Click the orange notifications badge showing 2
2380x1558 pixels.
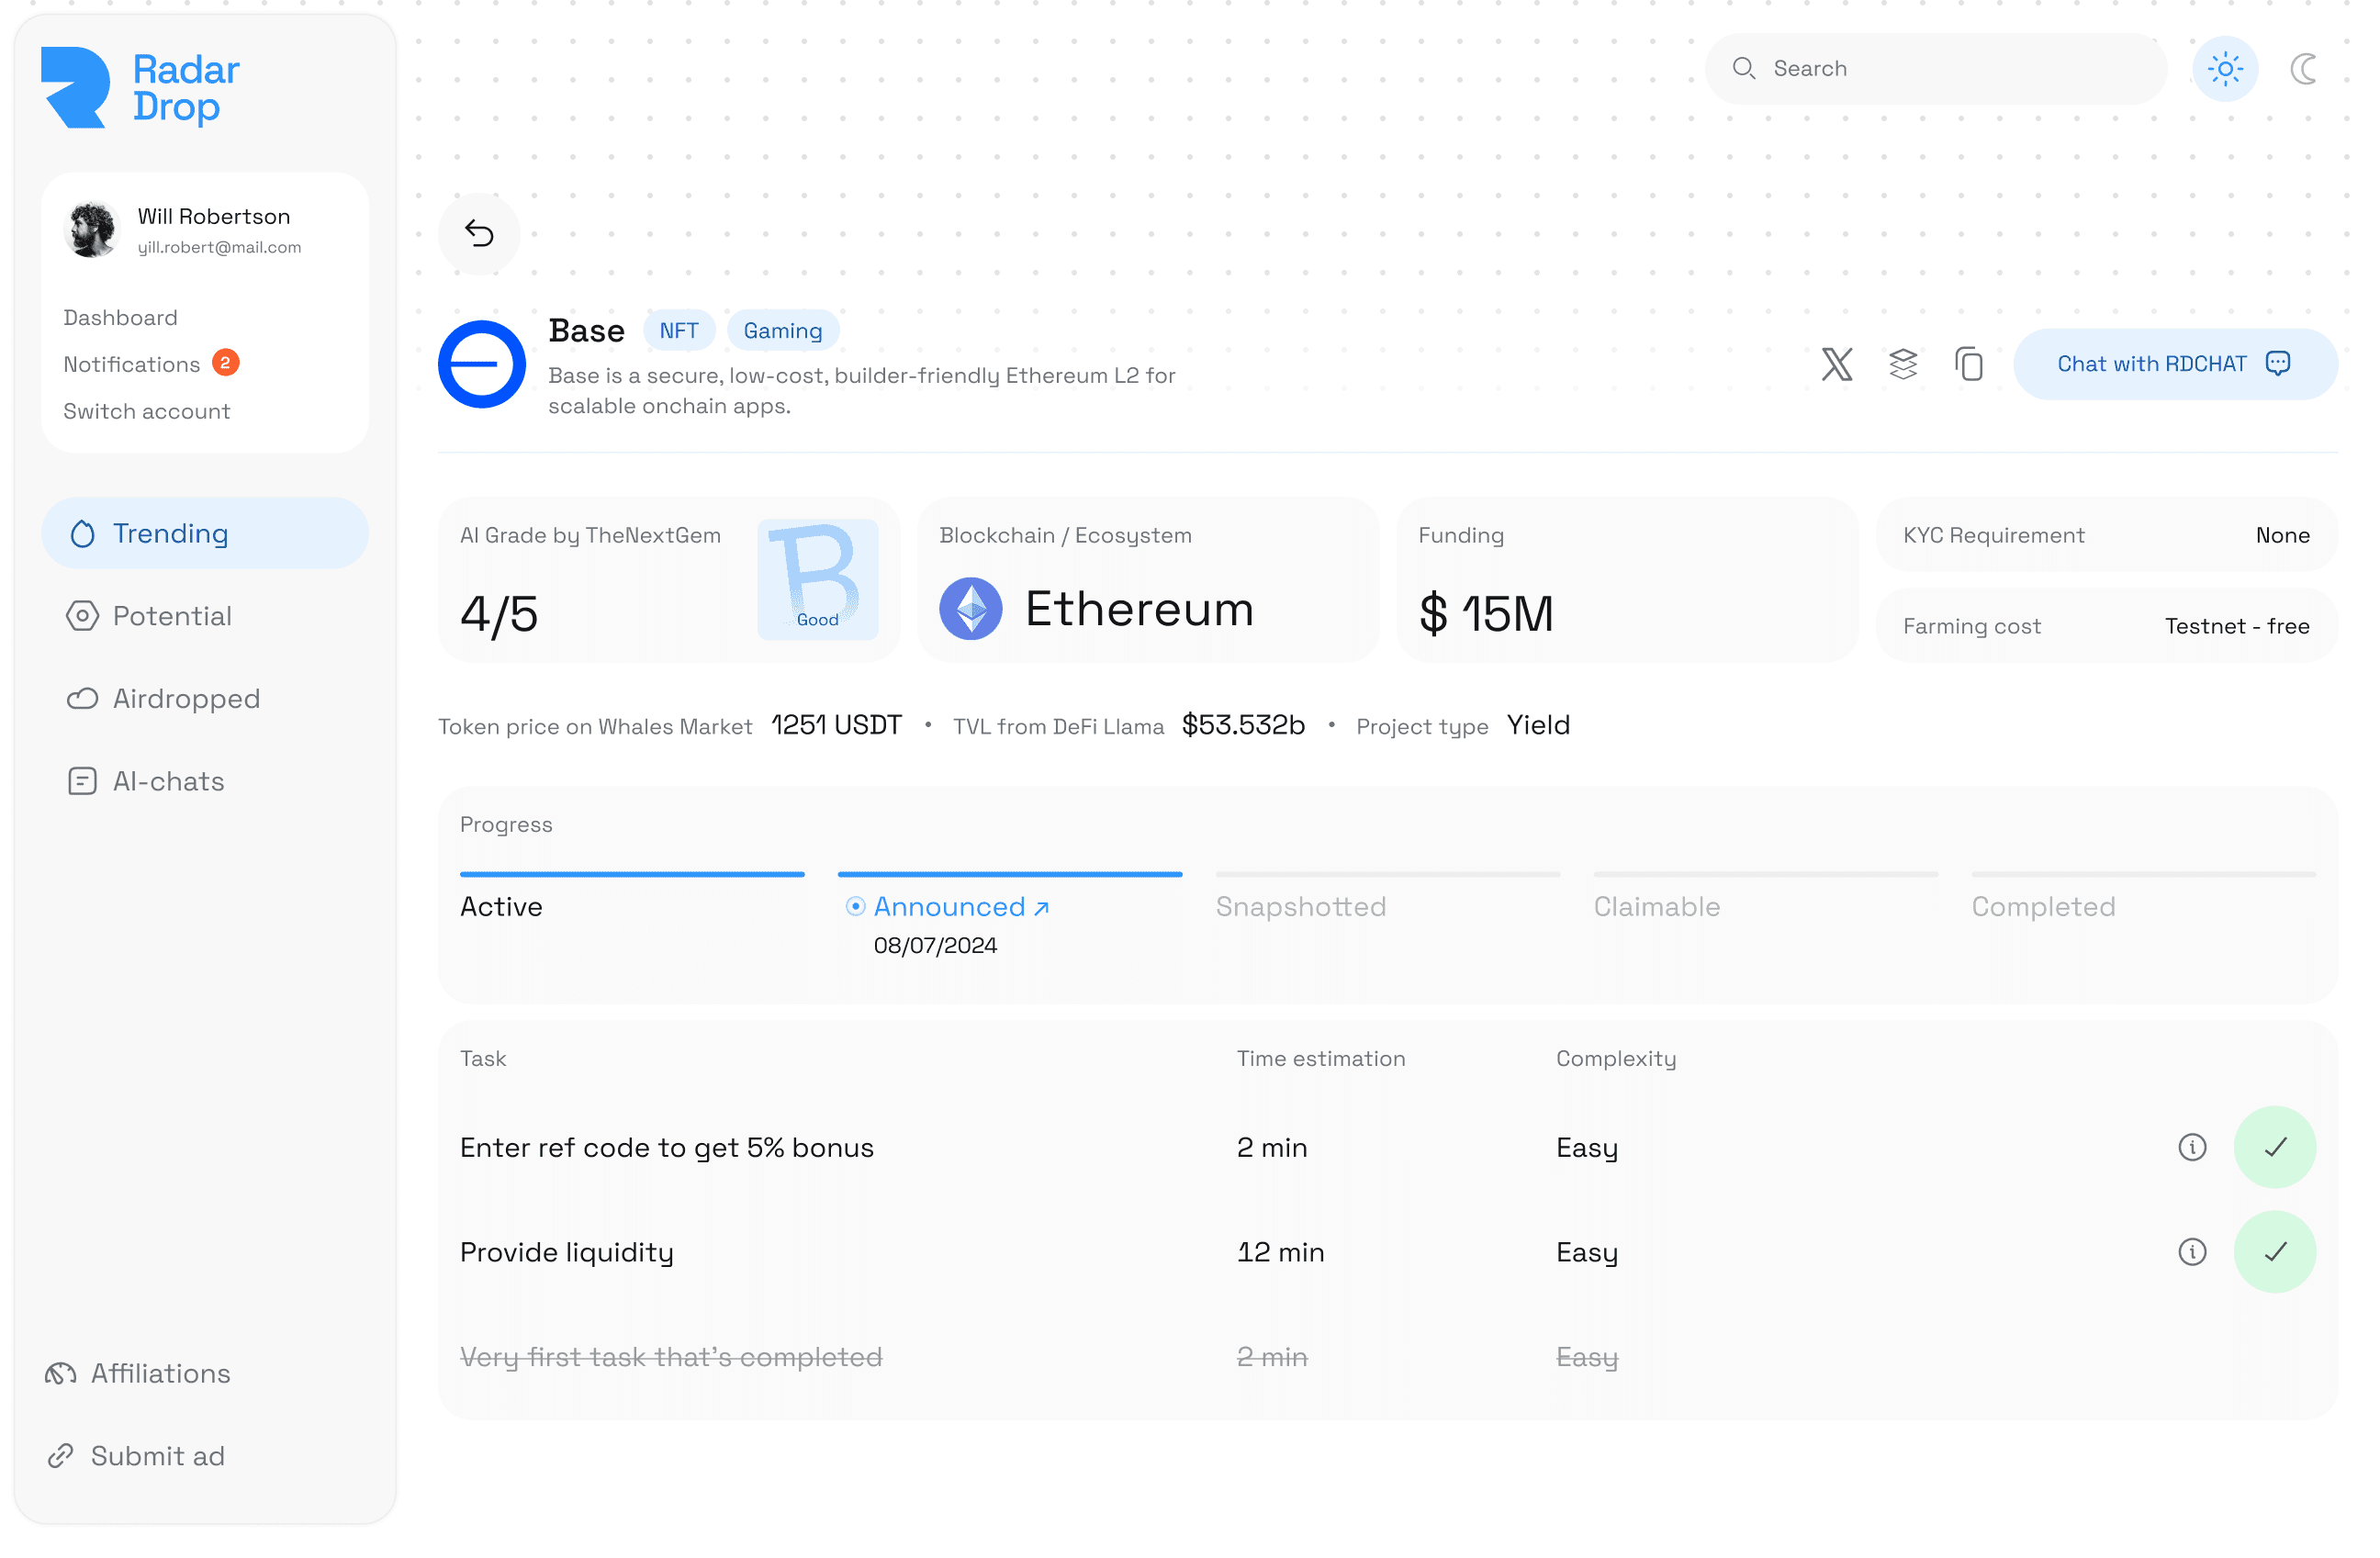[225, 364]
